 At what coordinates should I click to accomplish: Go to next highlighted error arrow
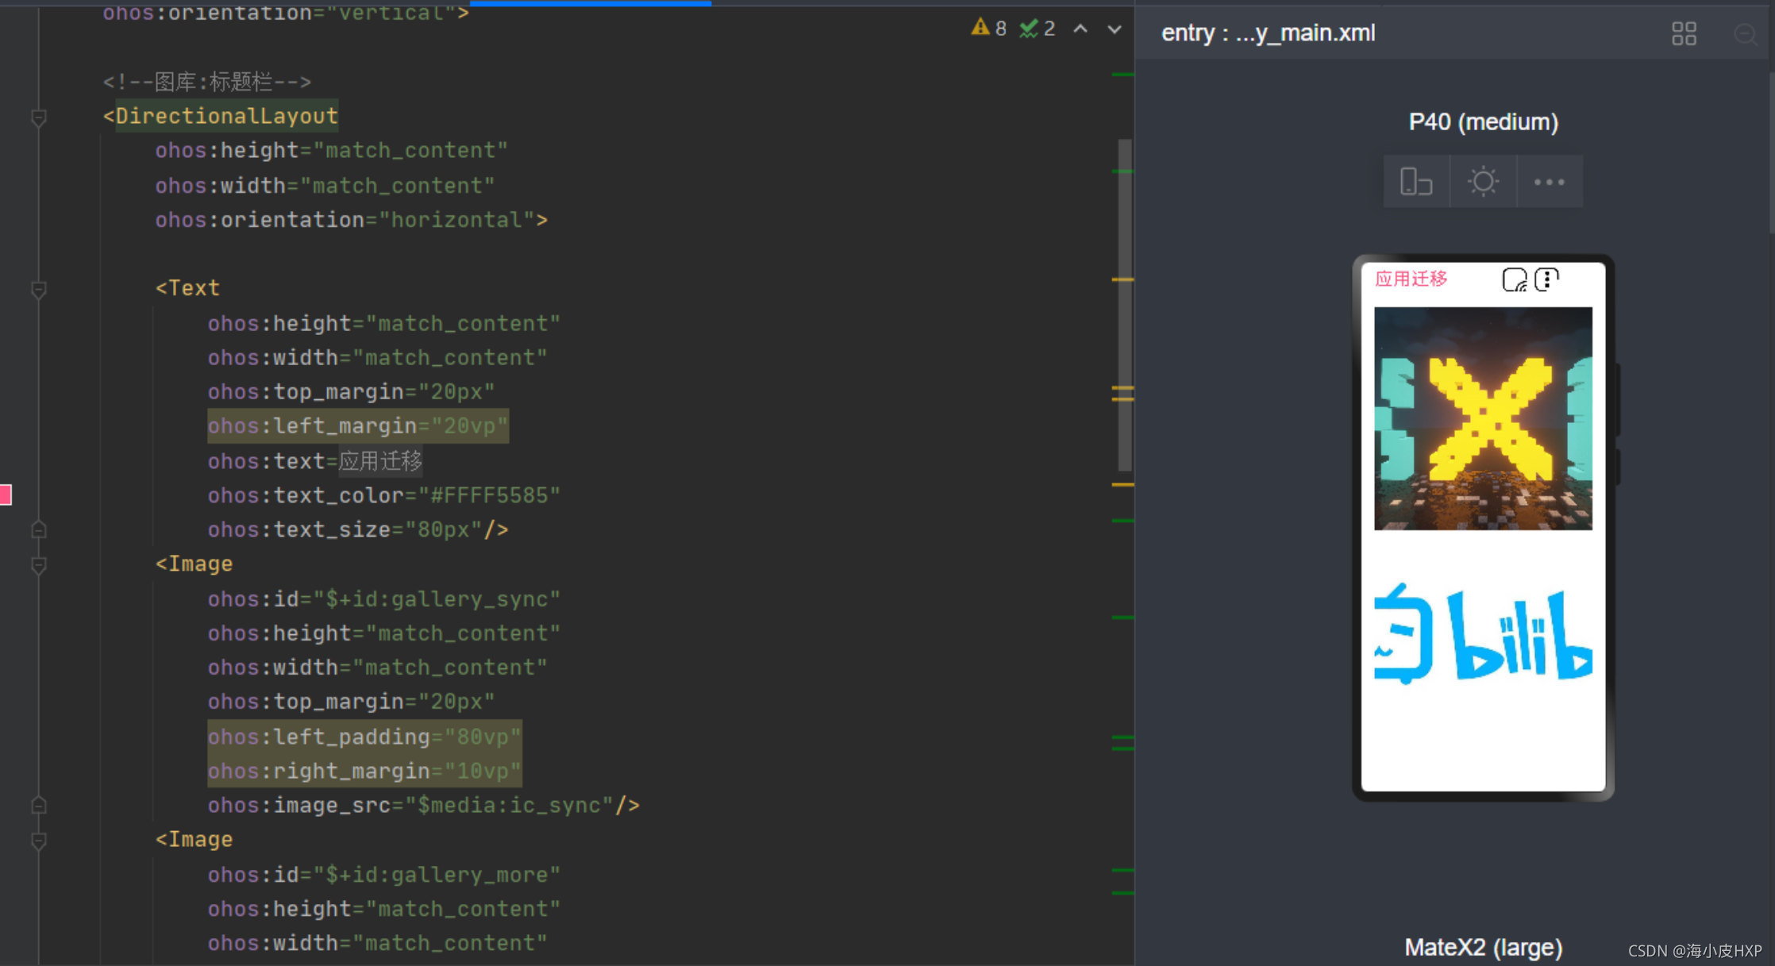point(1115,29)
